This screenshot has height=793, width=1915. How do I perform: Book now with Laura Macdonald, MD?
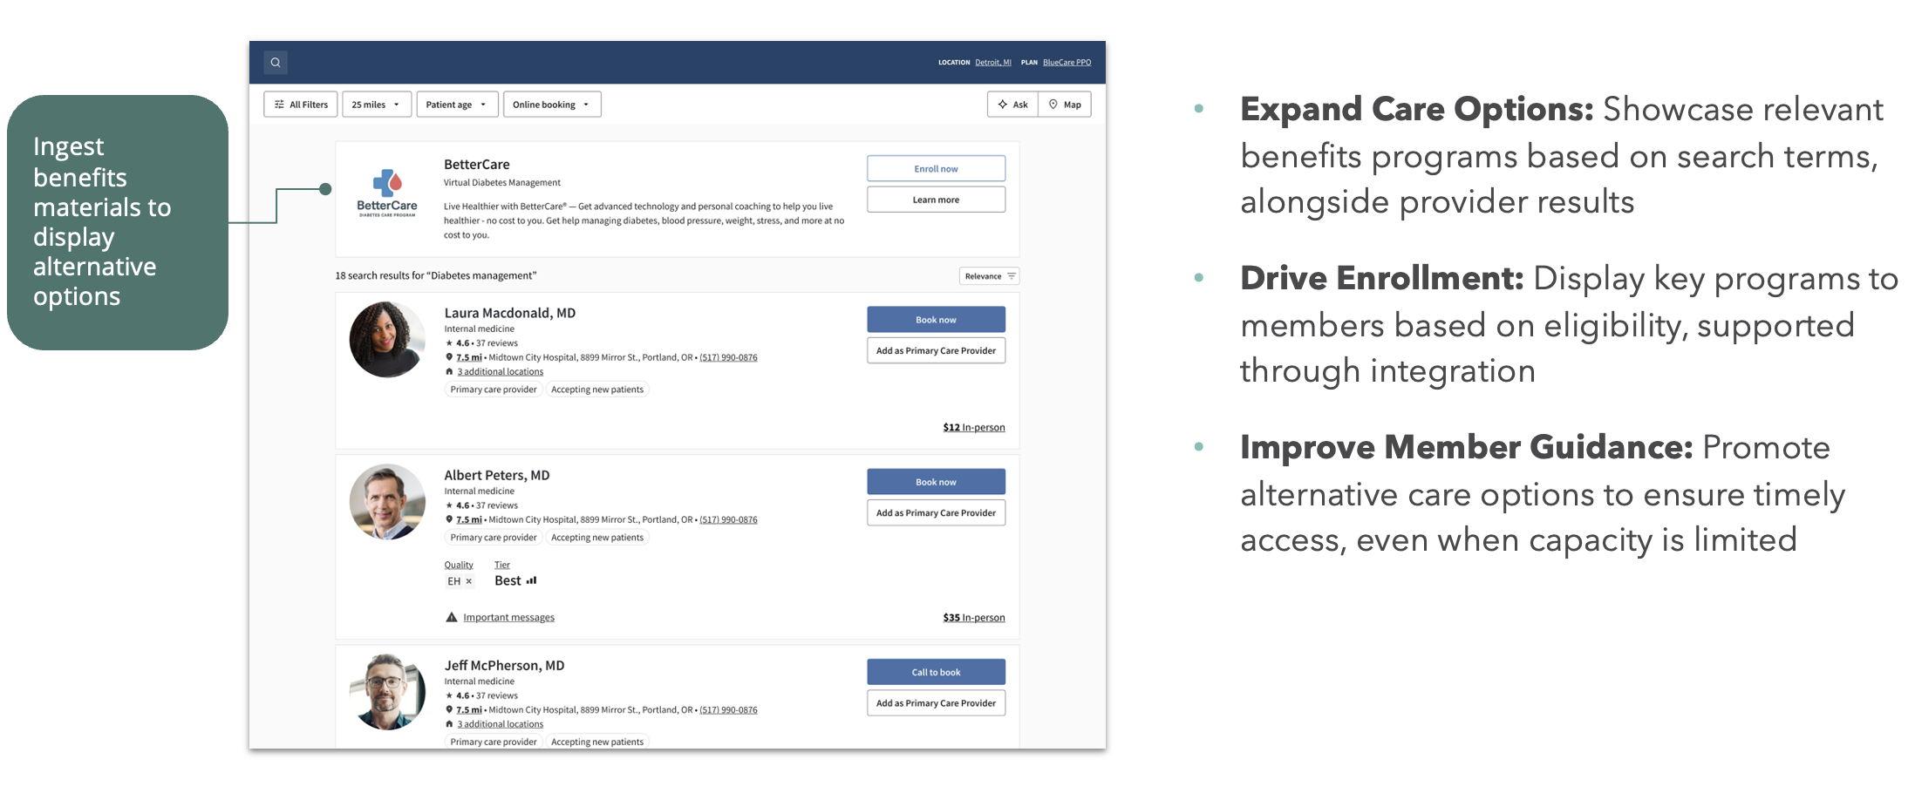point(936,320)
